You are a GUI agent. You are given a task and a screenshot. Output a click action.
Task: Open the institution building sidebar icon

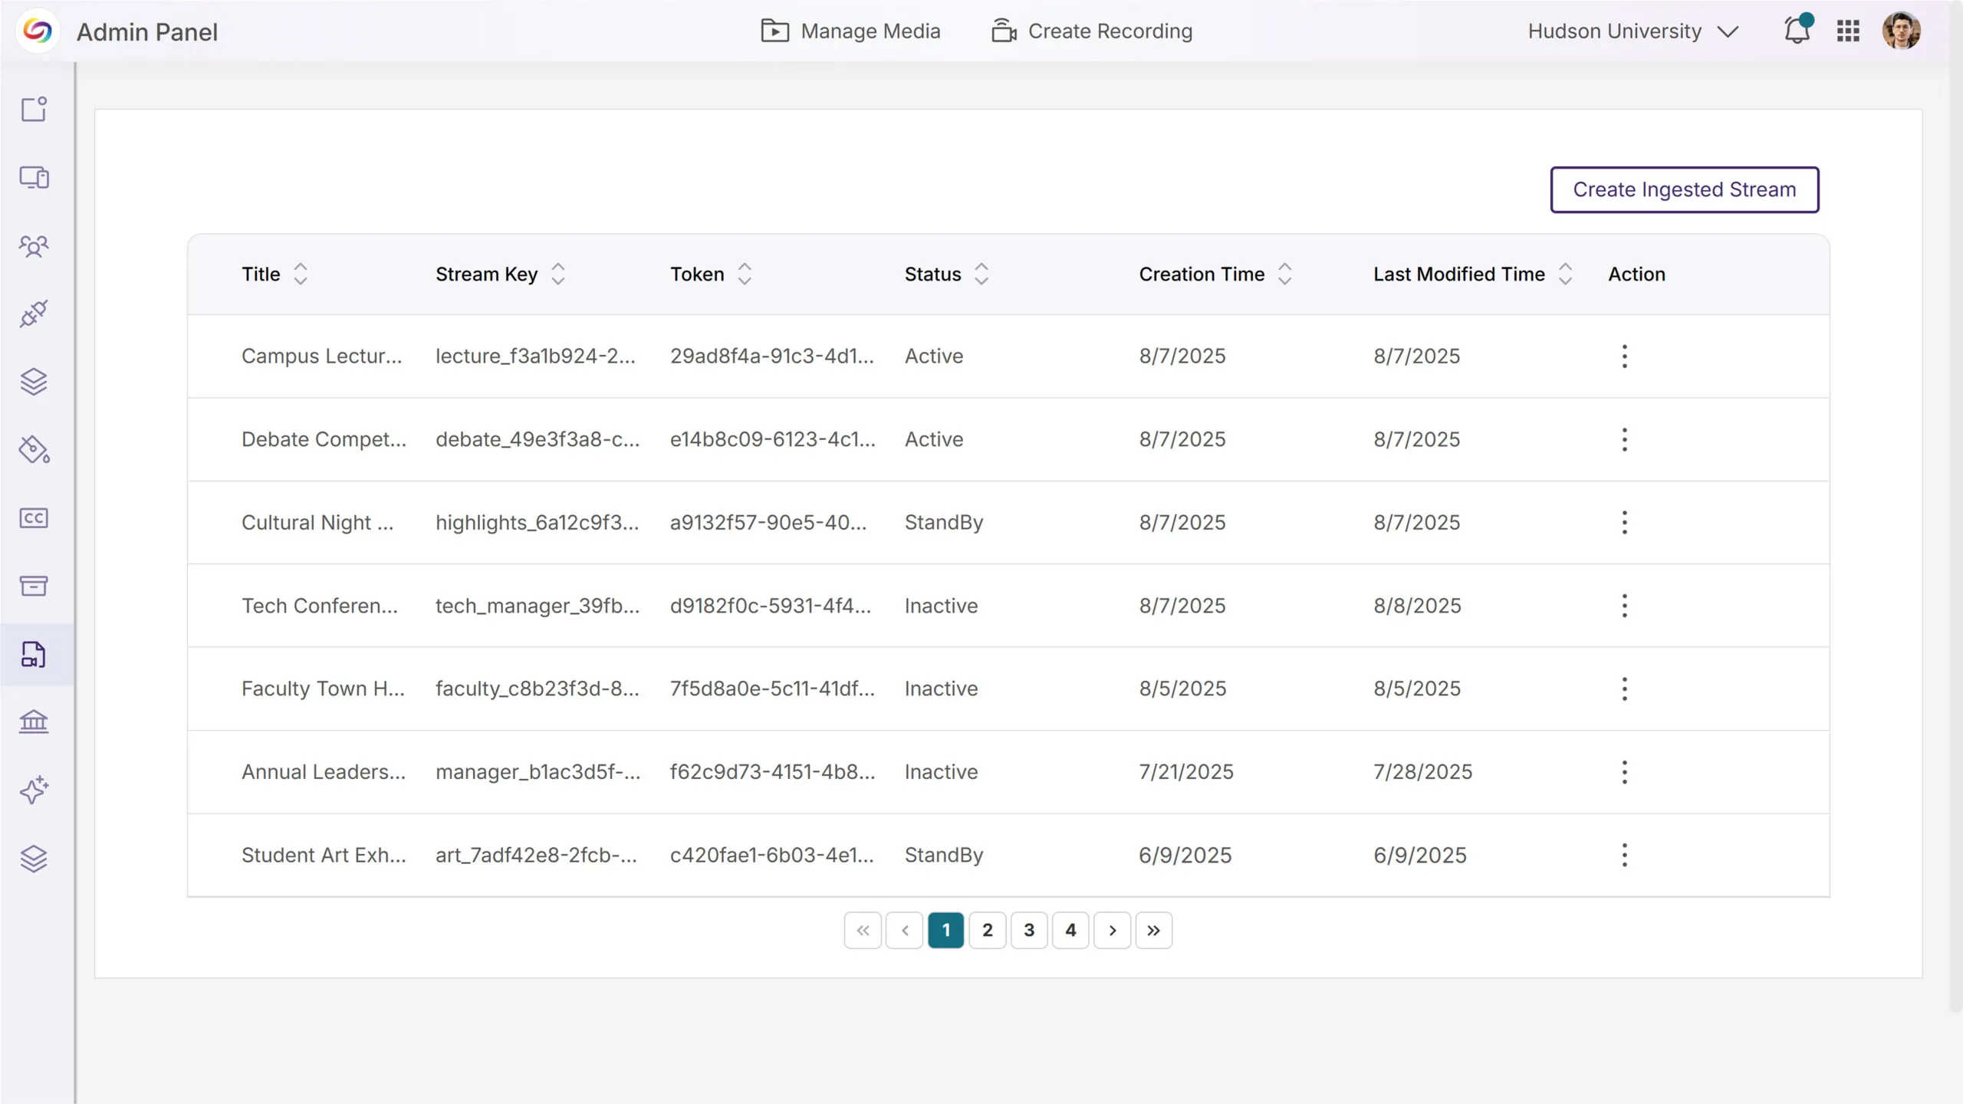(34, 721)
